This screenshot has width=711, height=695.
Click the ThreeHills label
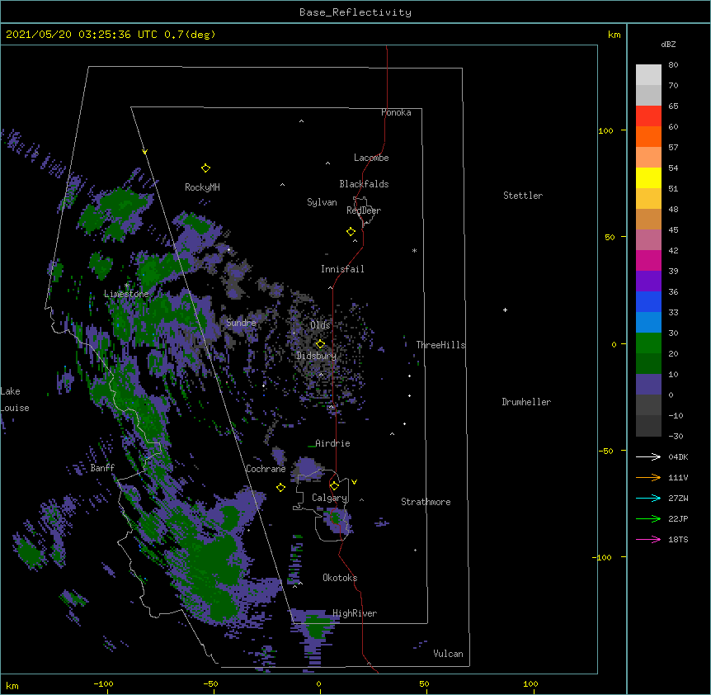(441, 345)
